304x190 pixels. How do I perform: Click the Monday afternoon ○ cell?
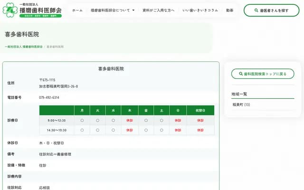(82, 130)
